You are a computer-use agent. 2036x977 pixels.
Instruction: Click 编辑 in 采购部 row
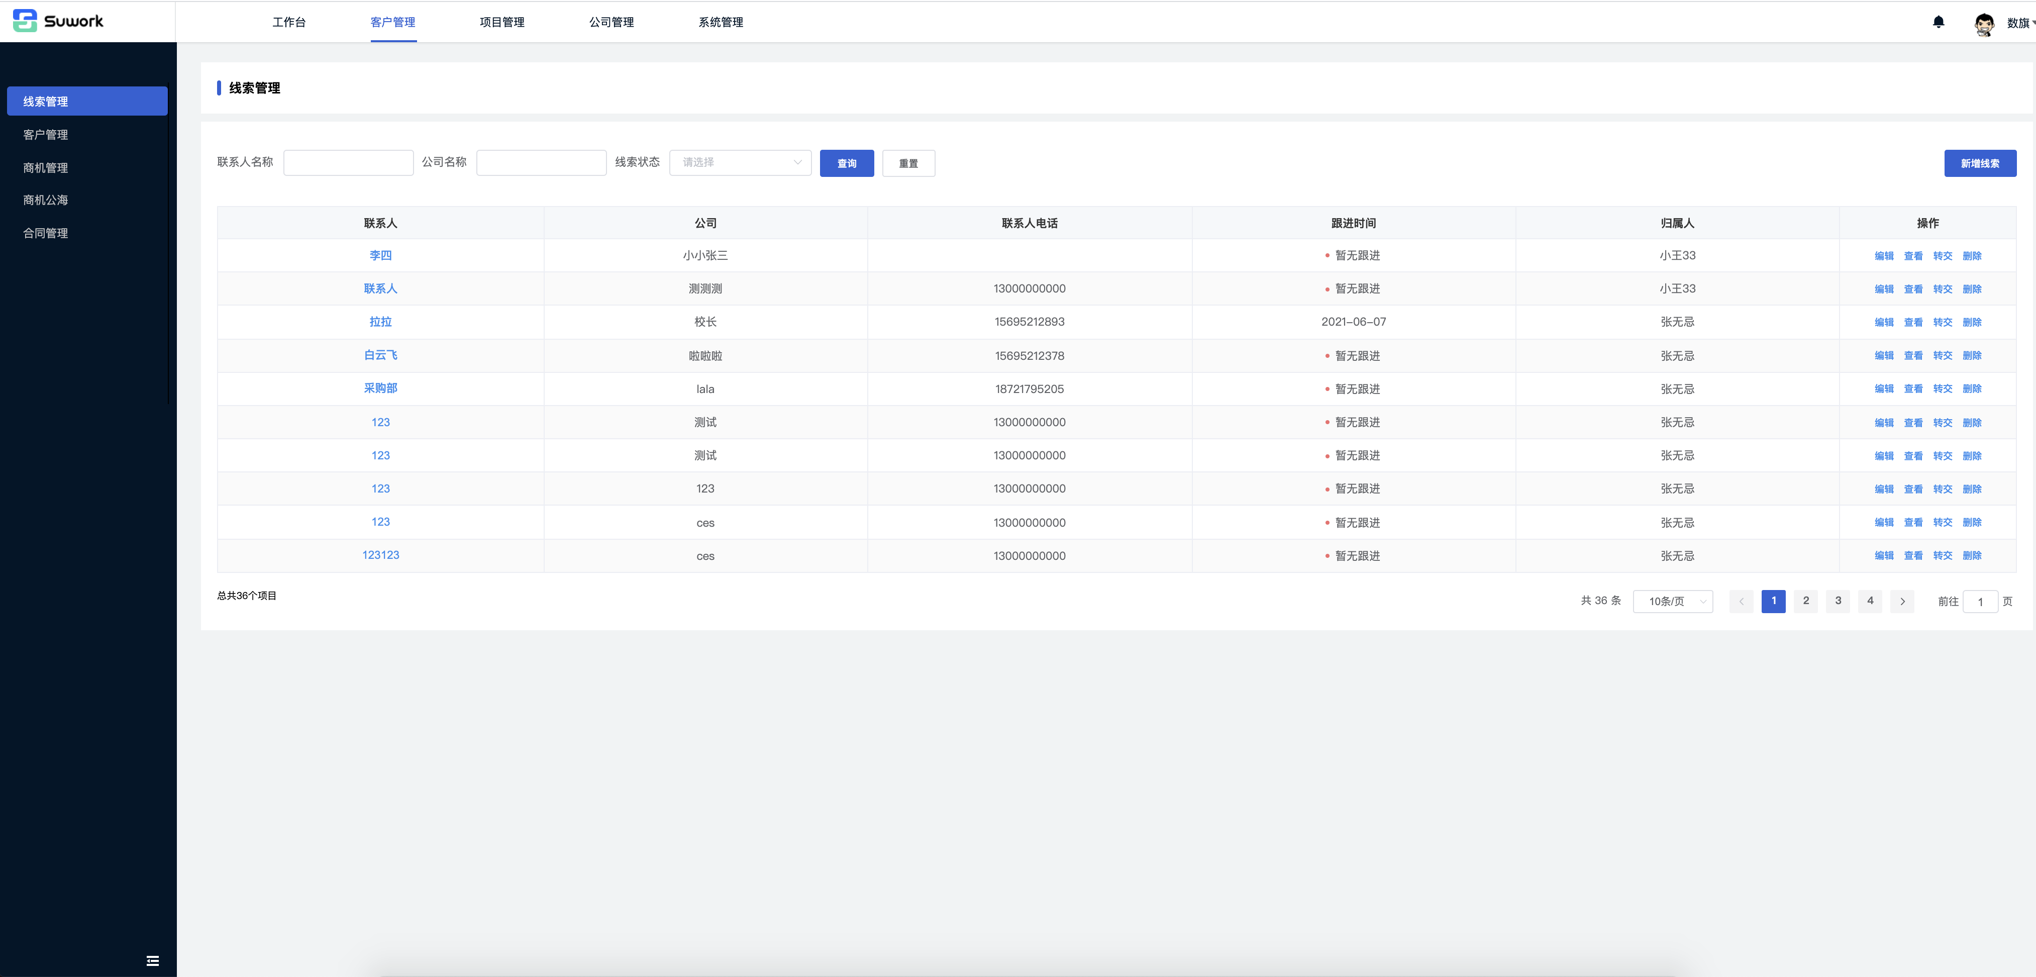[x=1883, y=389]
